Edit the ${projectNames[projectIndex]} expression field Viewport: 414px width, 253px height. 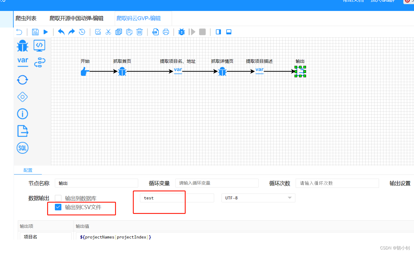pos(245,236)
